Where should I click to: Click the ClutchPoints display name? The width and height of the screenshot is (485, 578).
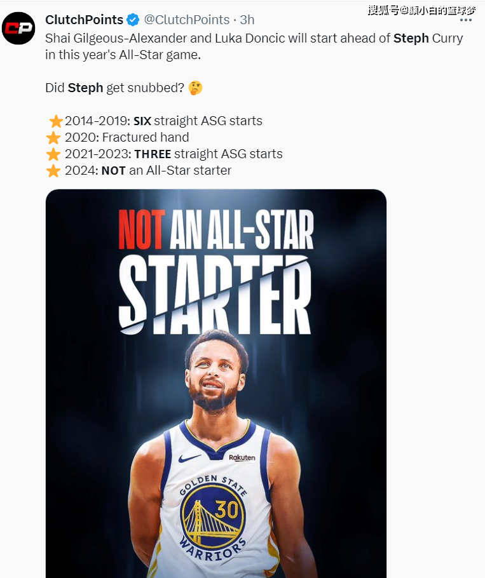[x=84, y=20]
